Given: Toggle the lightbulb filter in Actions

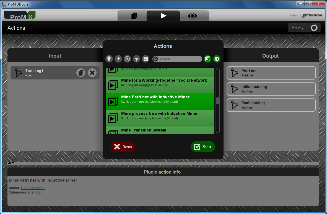Looking at the screenshot, I should tap(109, 59).
